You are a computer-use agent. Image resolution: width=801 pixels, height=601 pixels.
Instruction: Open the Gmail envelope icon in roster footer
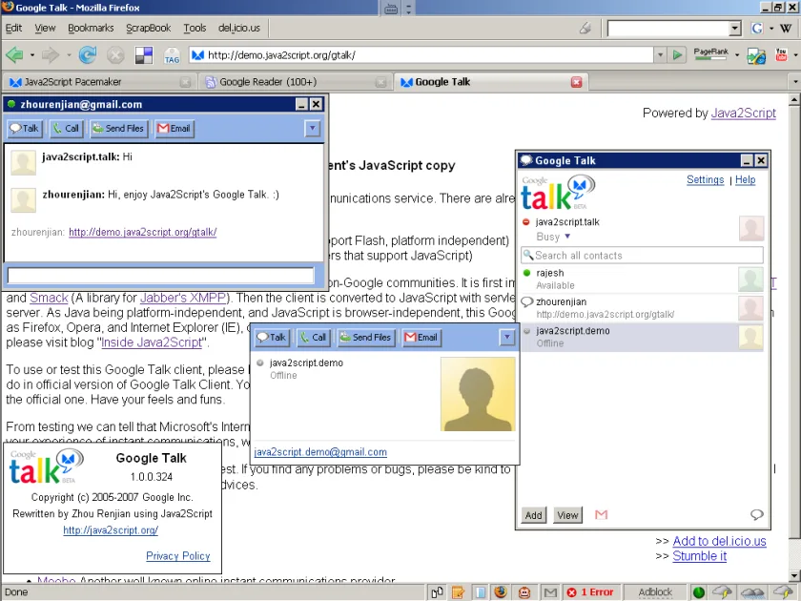pos(602,514)
